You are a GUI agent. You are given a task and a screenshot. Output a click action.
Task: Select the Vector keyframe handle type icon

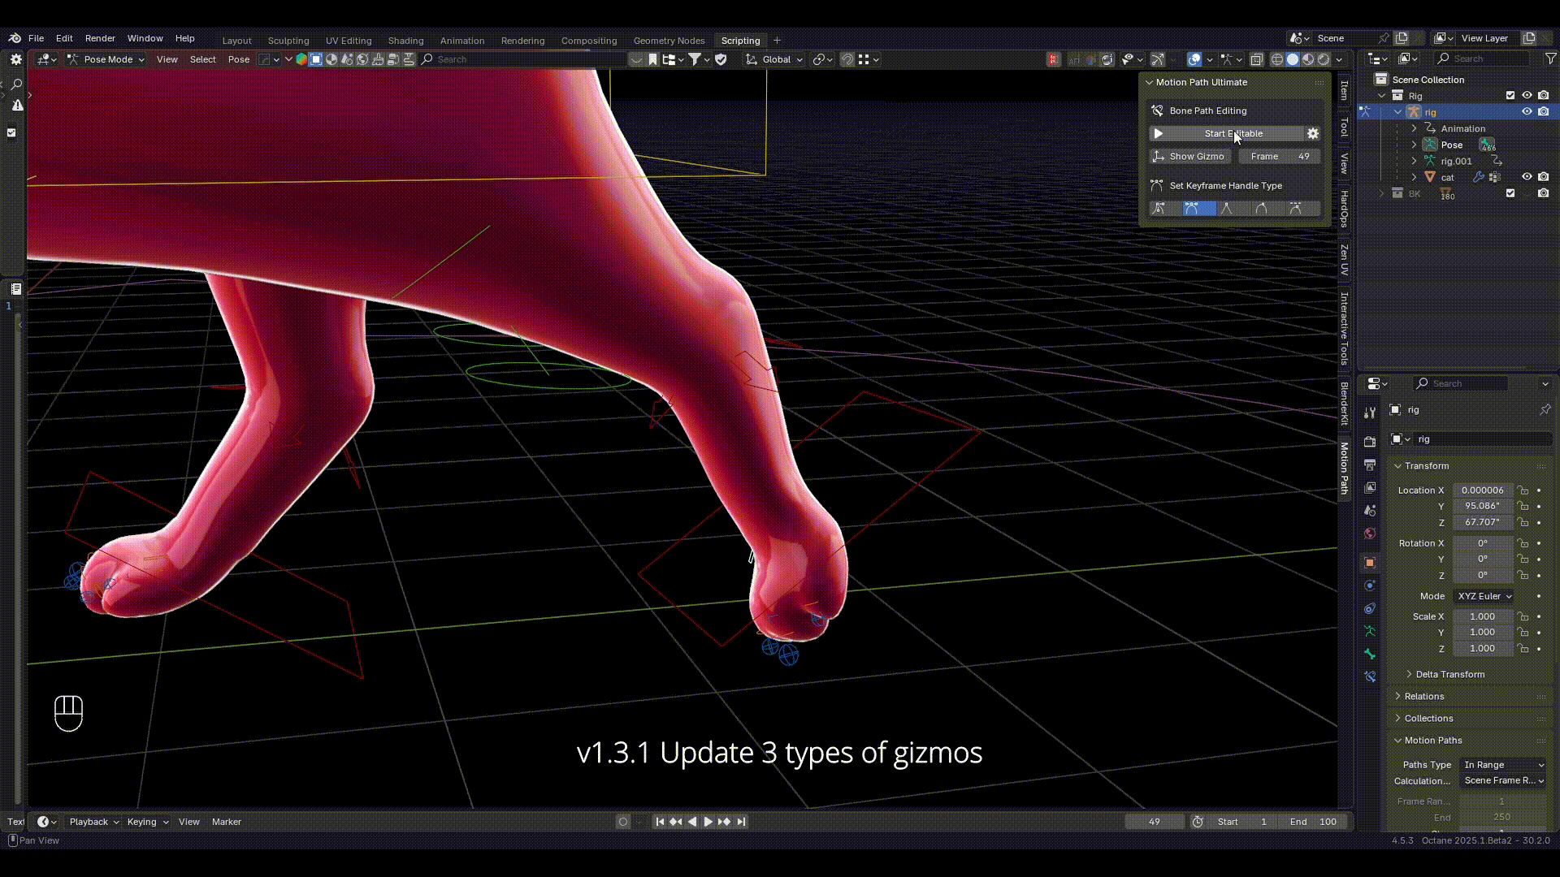click(x=1226, y=209)
